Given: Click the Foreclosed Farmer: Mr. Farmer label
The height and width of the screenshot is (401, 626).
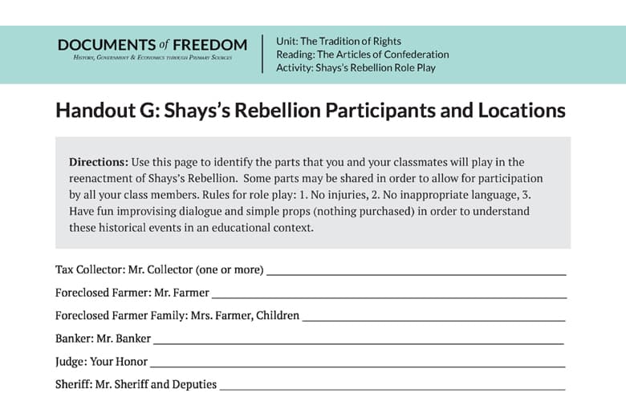Looking at the screenshot, I should [132, 293].
